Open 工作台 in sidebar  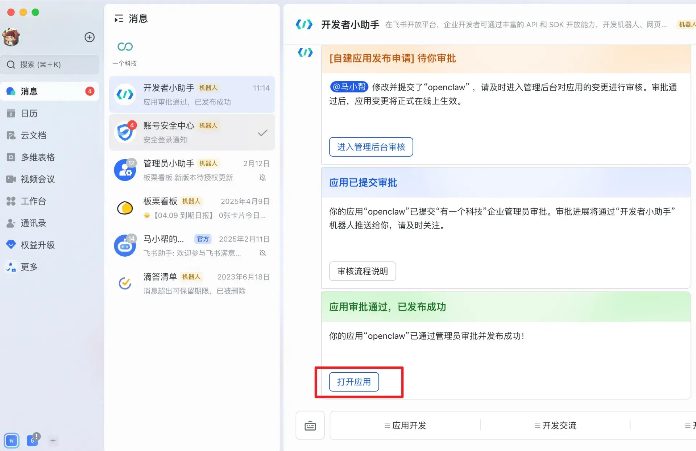coord(33,201)
